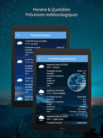The image size is (103, 138).
Task: Select Prévisions quotidiennes title
Action: point(62,59)
